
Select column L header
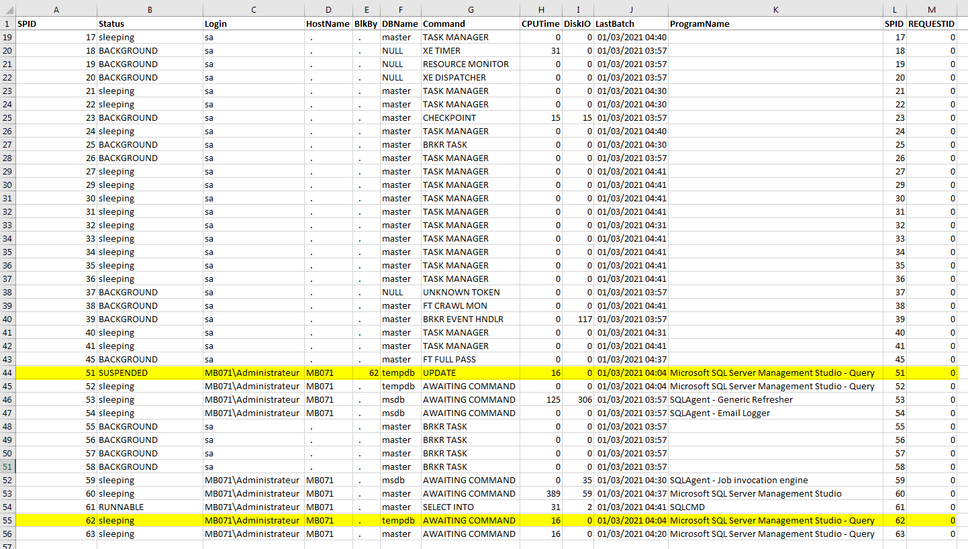pyautogui.click(x=895, y=9)
